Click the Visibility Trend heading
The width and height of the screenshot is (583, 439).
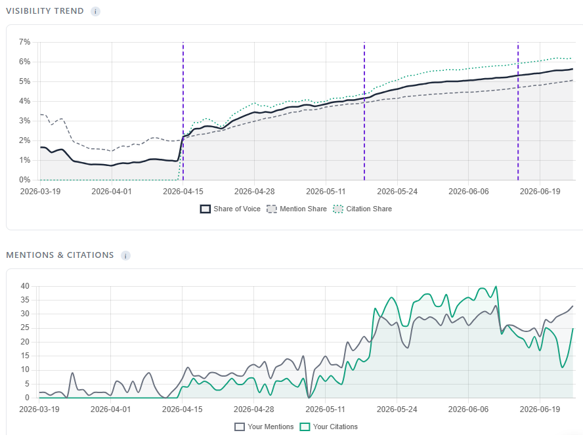[45, 11]
